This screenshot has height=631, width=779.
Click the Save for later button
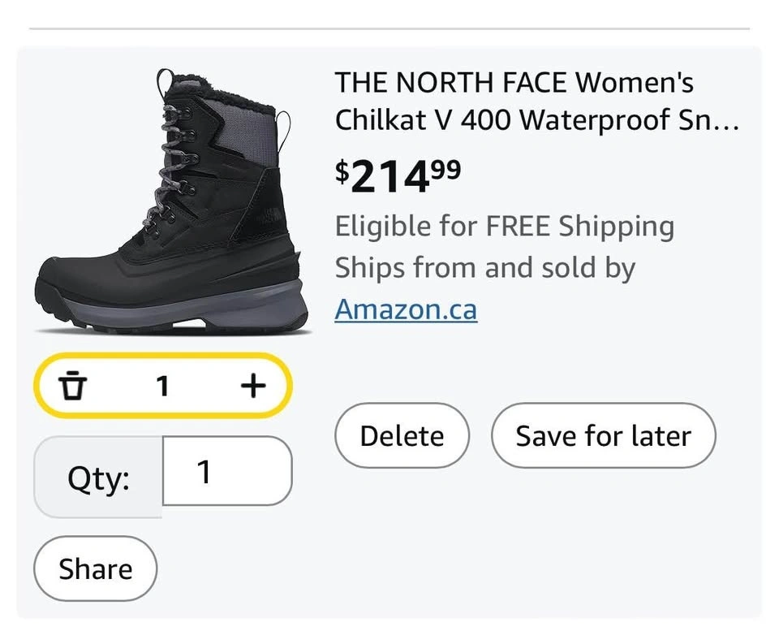tap(603, 436)
